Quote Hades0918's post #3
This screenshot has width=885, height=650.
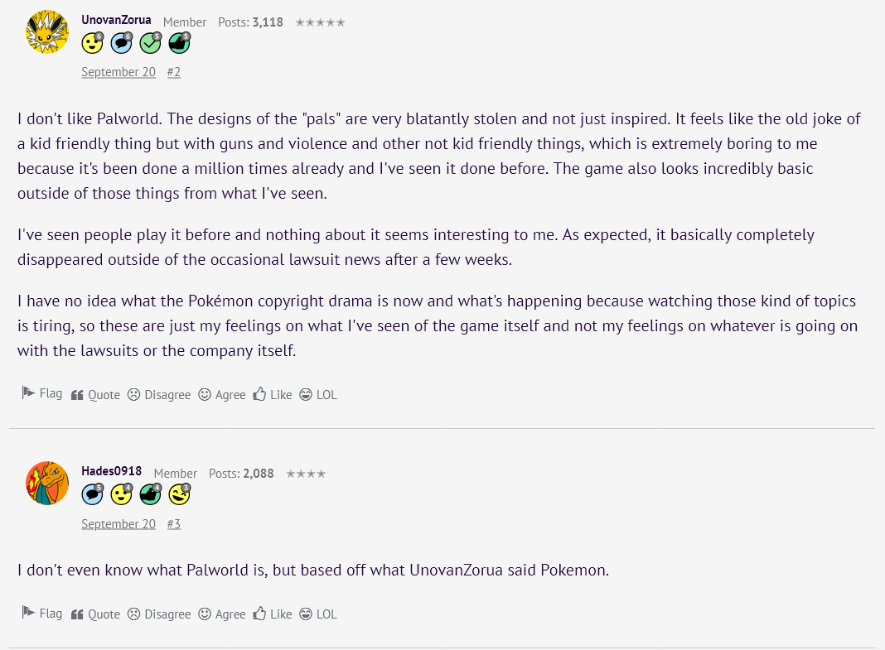click(95, 614)
